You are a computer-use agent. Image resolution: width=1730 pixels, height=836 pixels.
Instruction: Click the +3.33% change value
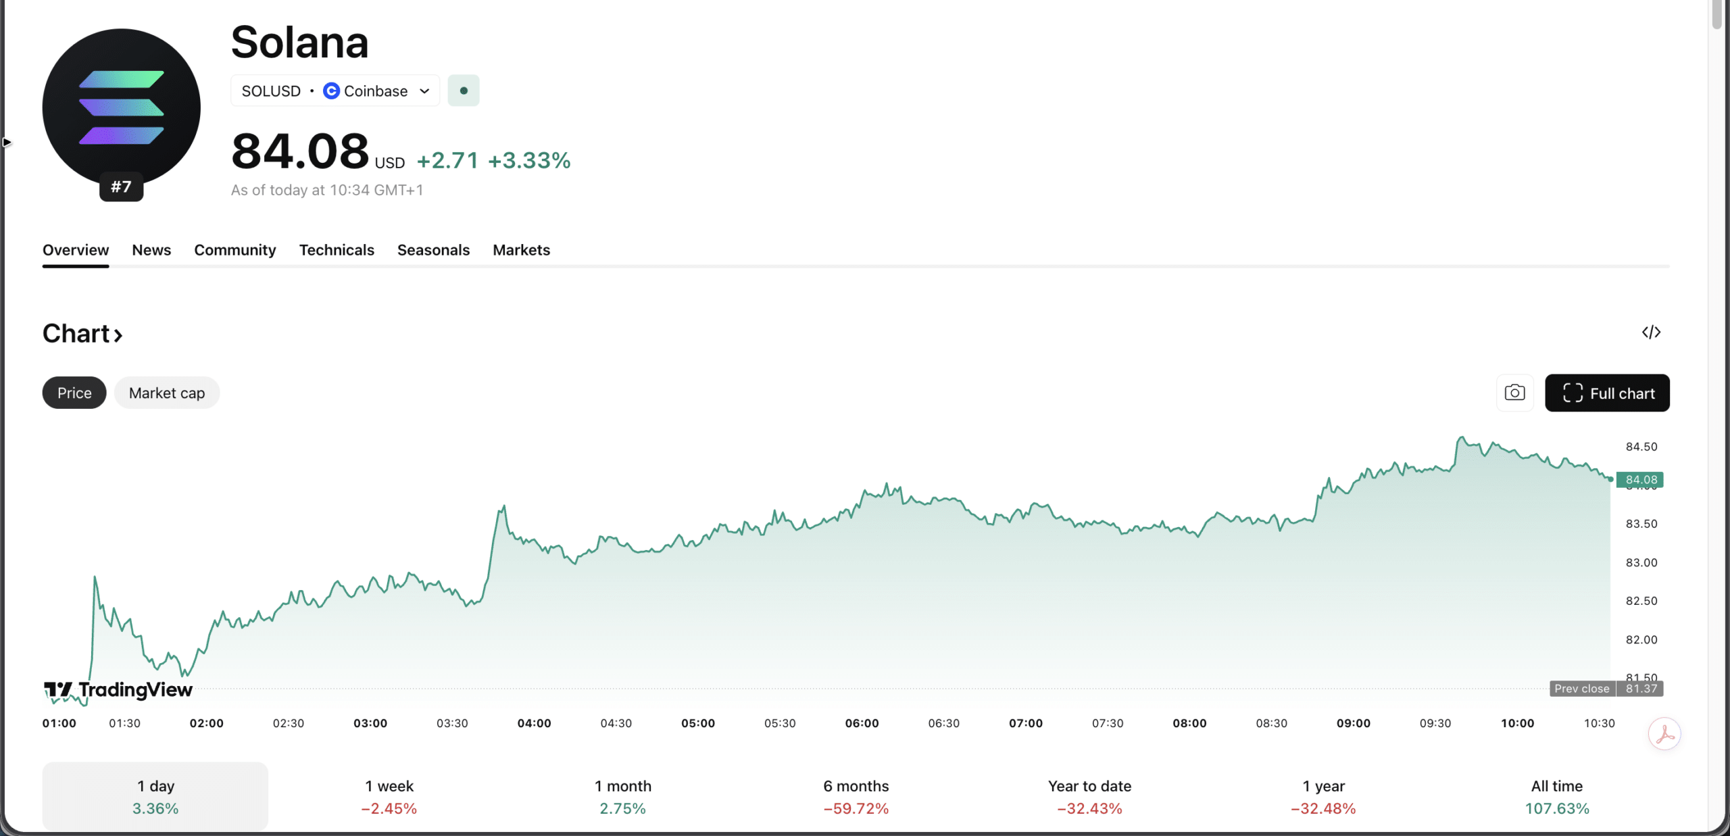click(x=529, y=160)
